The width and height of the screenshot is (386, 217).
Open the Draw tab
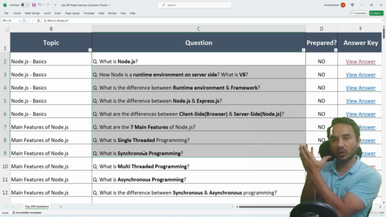58,13
